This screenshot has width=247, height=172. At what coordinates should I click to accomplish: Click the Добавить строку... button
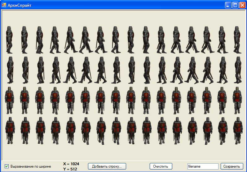tap(107, 166)
